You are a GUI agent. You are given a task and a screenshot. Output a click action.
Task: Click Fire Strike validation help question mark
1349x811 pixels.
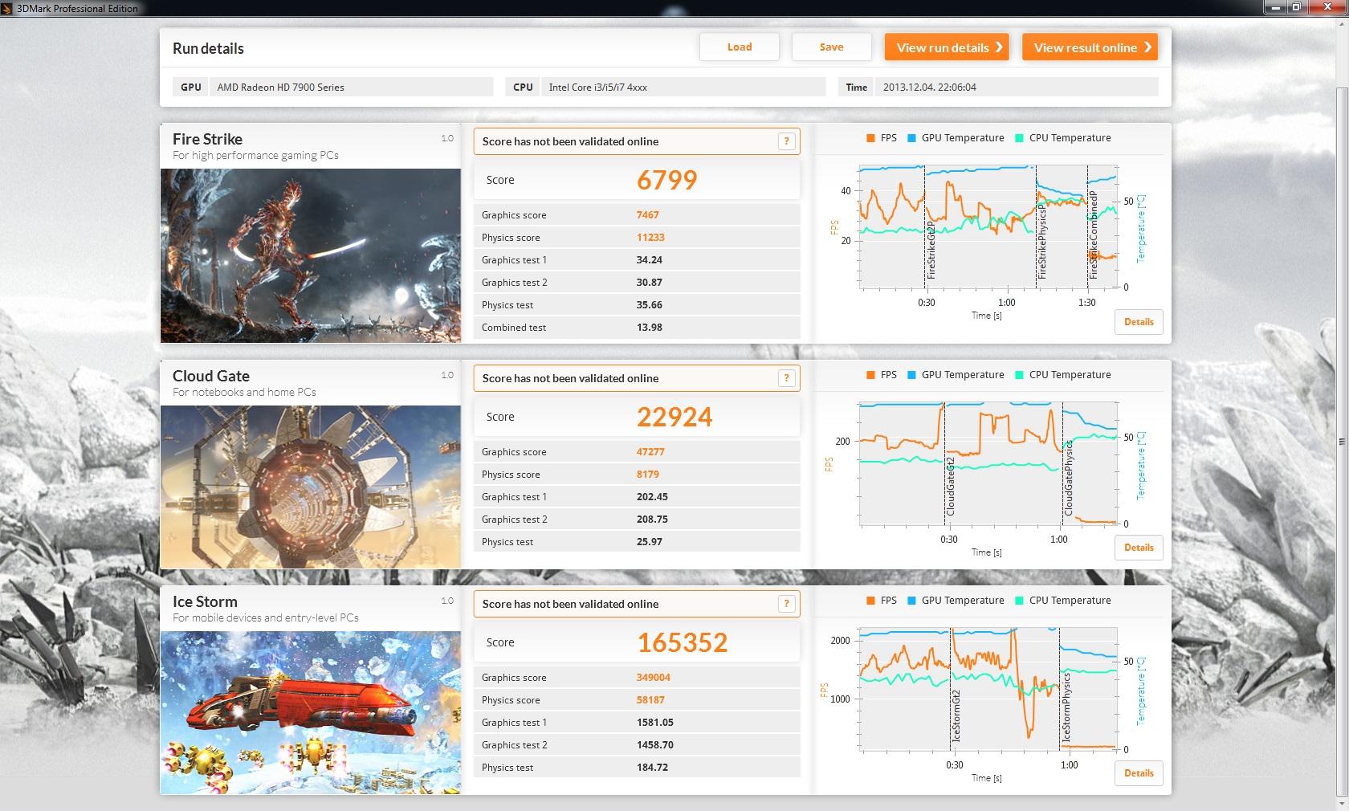pos(786,141)
